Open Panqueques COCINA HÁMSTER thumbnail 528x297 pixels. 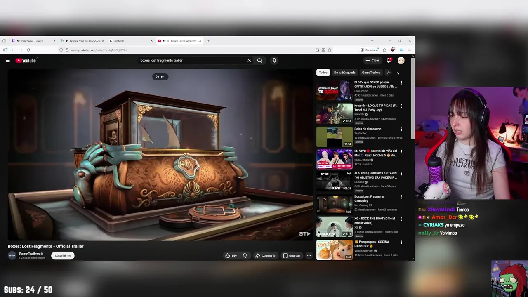click(x=335, y=250)
